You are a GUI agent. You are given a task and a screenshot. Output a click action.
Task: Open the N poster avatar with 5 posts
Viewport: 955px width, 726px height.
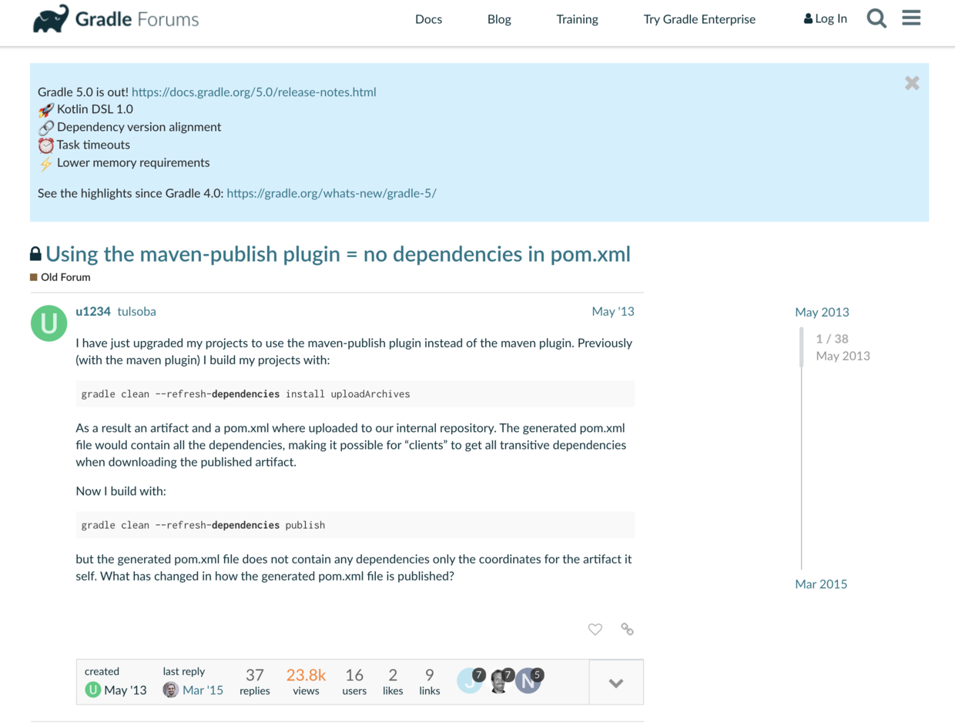pos(528,681)
